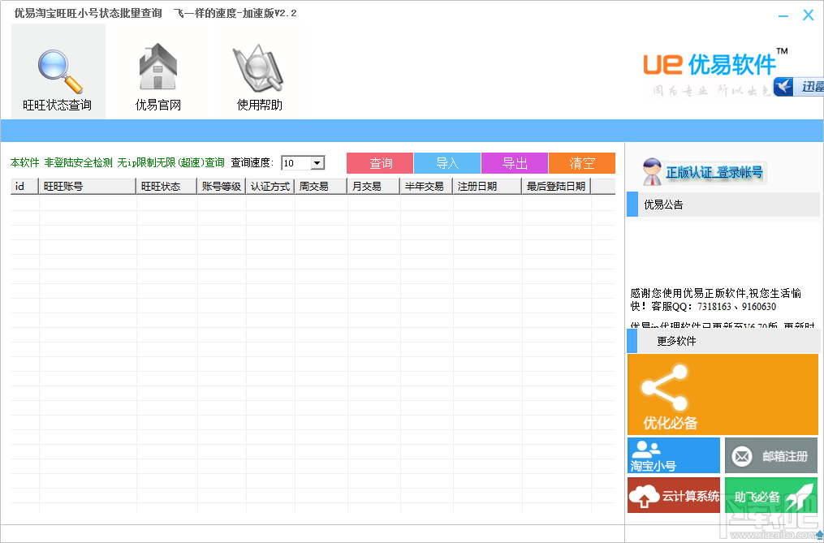
Task: Sort by the 月交易 column header
Action: point(373,186)
